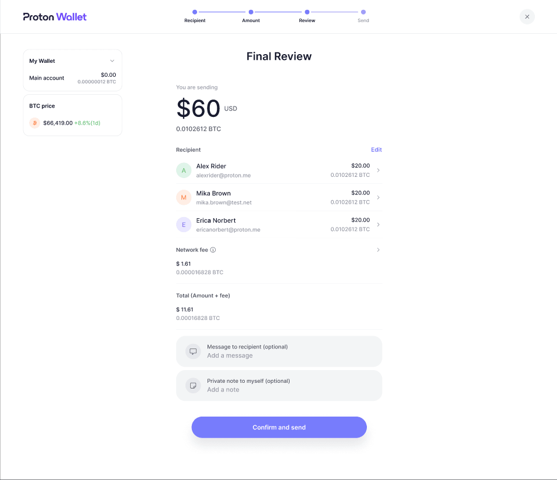Screen dimensions: 557x480
Task: Open Alex Rider's row chevron
Action: pyautogui.click(x=379, y=170)
